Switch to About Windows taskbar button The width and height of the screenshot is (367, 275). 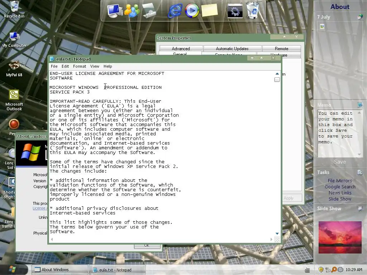coord(60,270)
